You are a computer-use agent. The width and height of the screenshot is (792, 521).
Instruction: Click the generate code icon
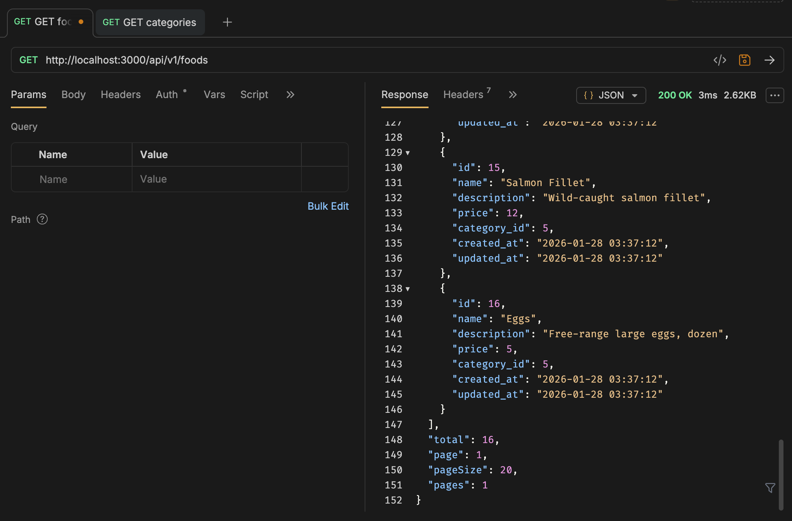tap(720, 60)
